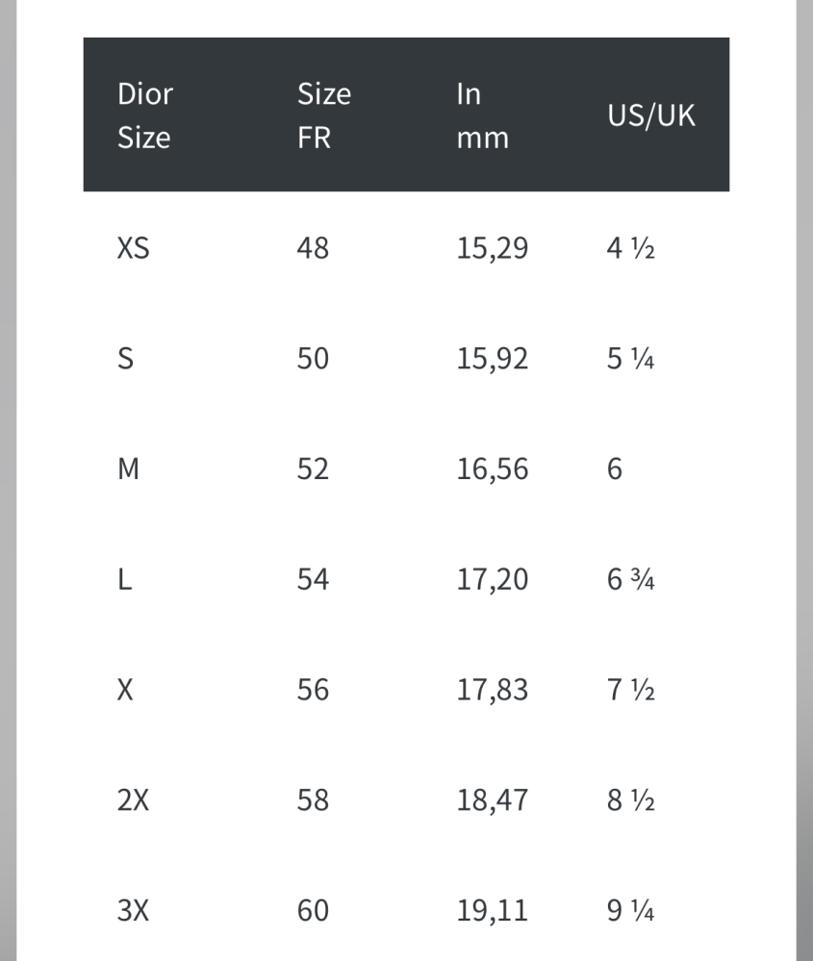Select the XS size cell
The height and width of the screenshot is (961, 813).
pyautogui.click(x=133, y=248)
